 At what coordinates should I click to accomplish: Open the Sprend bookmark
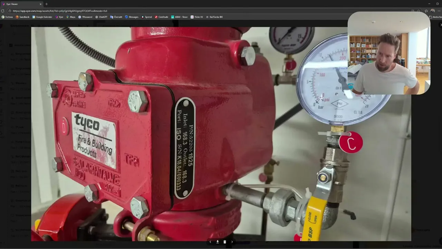click(146, 17)
